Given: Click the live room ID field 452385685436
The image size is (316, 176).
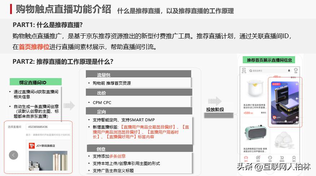Looking at the screenshot, I should 48,127.
